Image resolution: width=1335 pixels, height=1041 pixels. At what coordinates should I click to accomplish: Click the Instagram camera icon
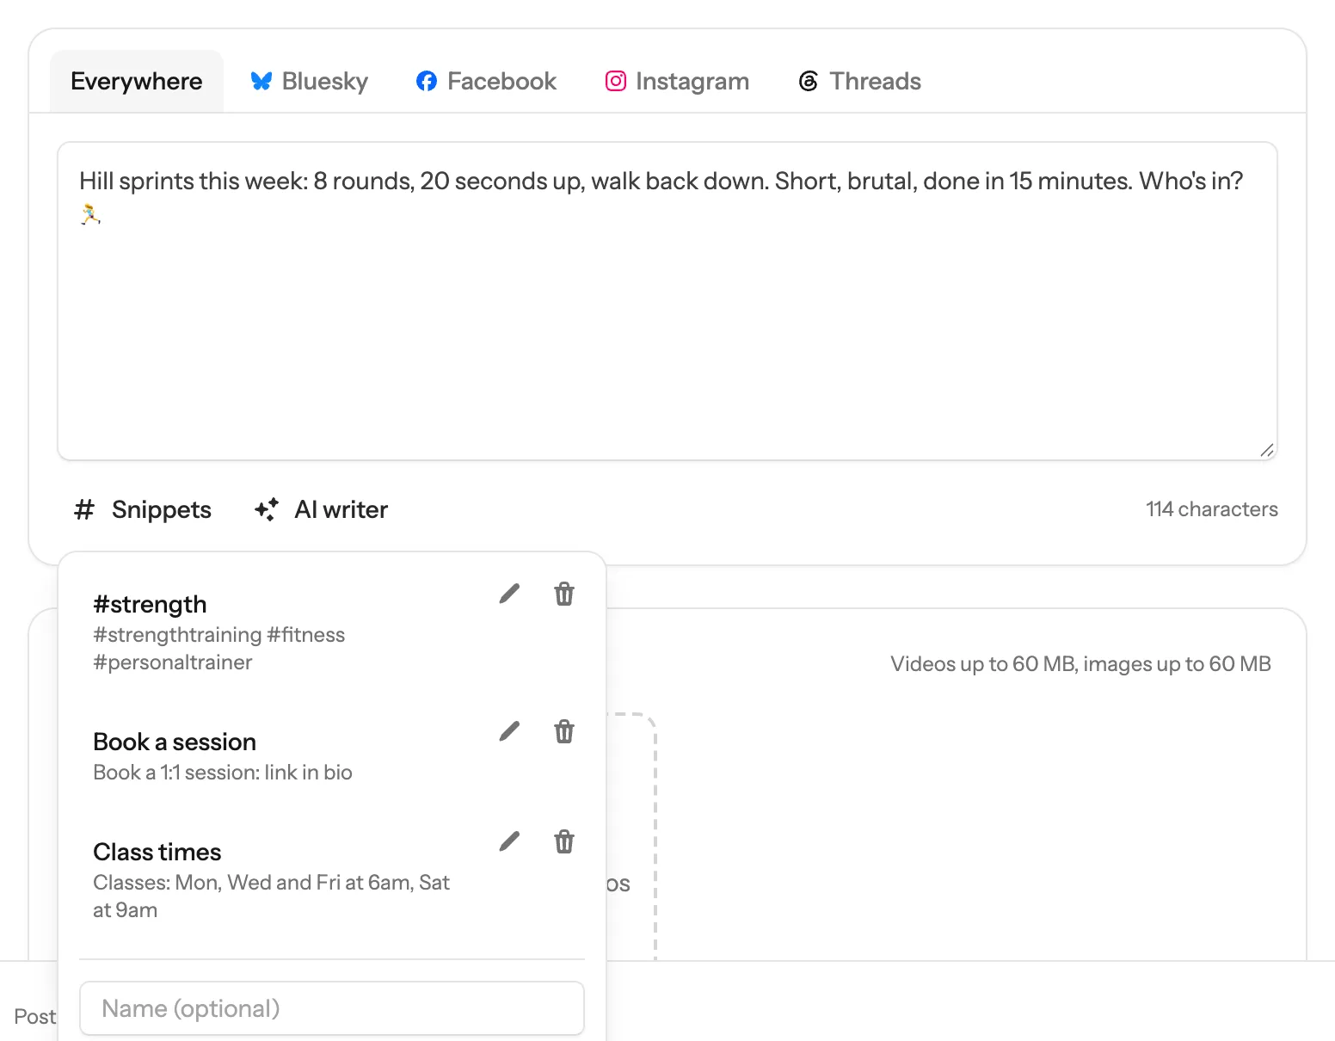click(616, 81)
